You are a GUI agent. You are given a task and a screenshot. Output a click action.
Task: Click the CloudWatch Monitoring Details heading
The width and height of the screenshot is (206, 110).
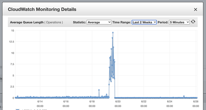42,10
